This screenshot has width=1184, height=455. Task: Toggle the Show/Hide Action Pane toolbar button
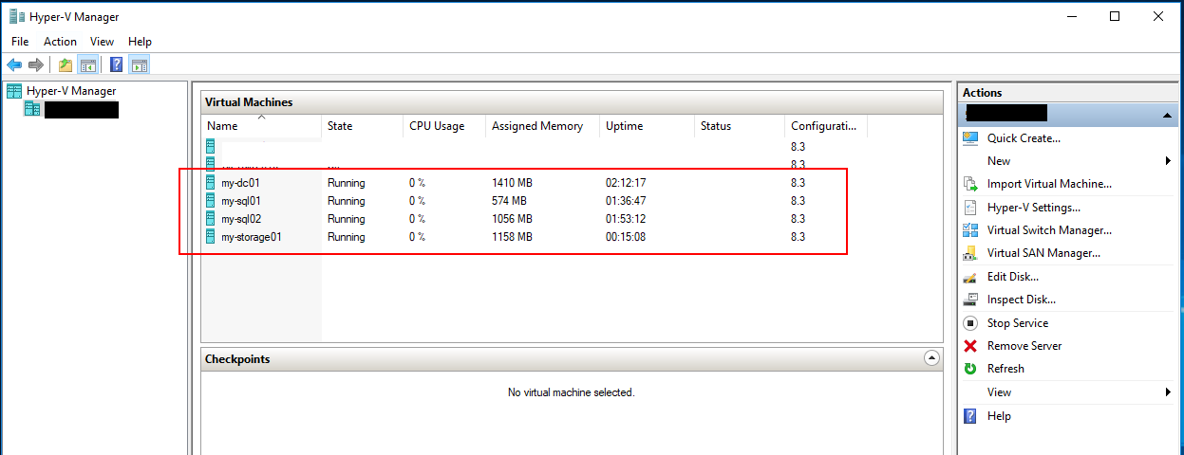139,64
